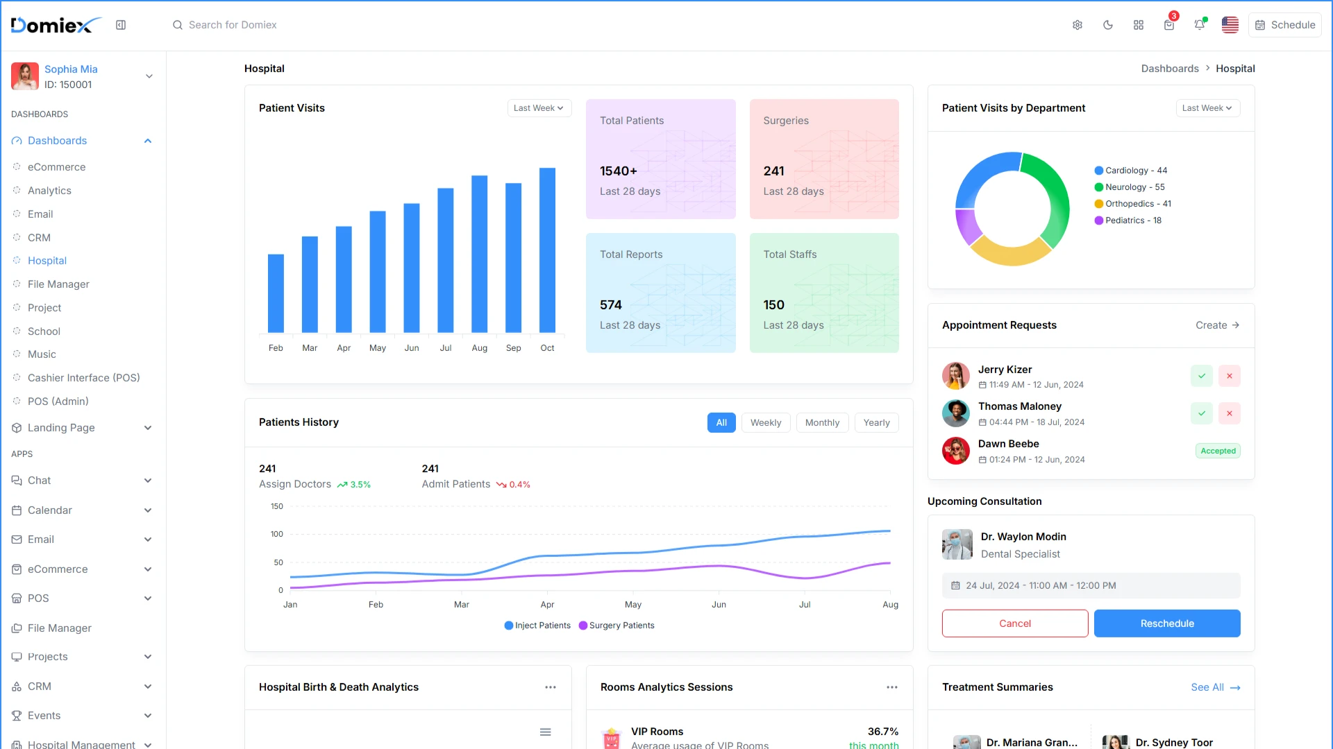Open the settings gear in the top bar
Screen dimensions: 1333x749
(1078, 25)
